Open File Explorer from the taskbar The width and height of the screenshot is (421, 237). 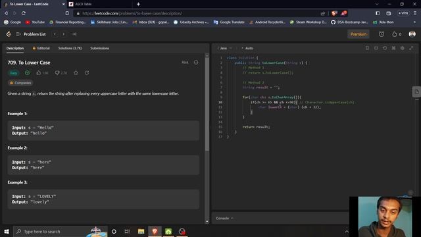[141, 231]
